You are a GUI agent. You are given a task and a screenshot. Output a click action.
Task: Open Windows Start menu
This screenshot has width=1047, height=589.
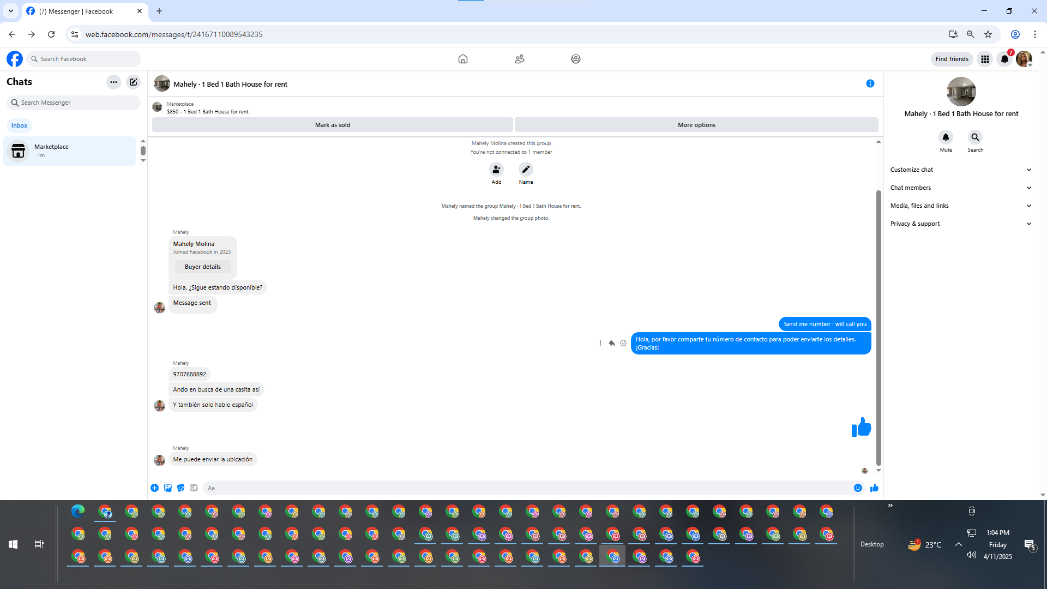click(x=13, y=544)
